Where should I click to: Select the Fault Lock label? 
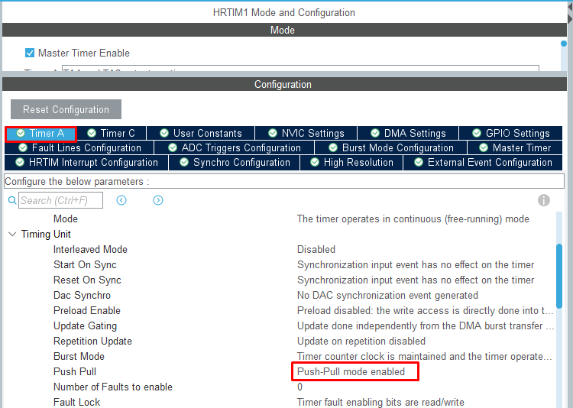(x=76, y=403)
